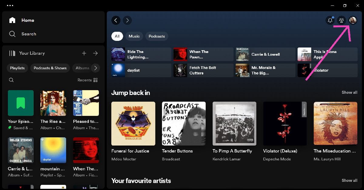Image resolution: width=364 pixels, height=190 pixels.
Task: Open Violator (Deluxe) album cover
Action: [x=285, y=123]
